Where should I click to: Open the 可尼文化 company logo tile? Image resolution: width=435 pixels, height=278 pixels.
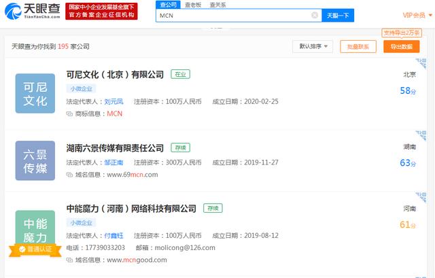[35, 94]
